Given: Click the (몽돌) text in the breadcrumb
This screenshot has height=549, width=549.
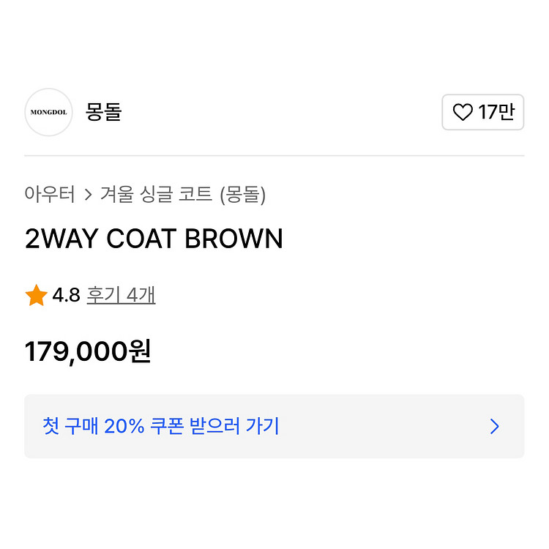Looking at the screenshot, I should 242,195.
